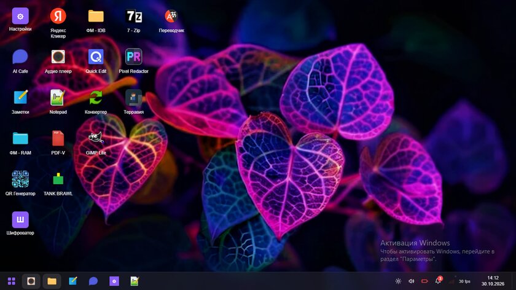Open AI Cafe chat app icon
Screen dimensions: 516x290
coord(20,57)
